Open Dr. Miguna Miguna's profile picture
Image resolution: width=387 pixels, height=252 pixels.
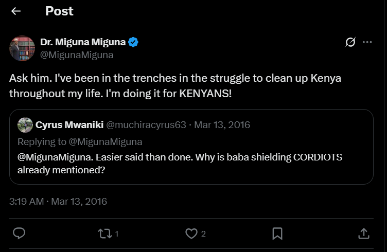pos(22,48)
